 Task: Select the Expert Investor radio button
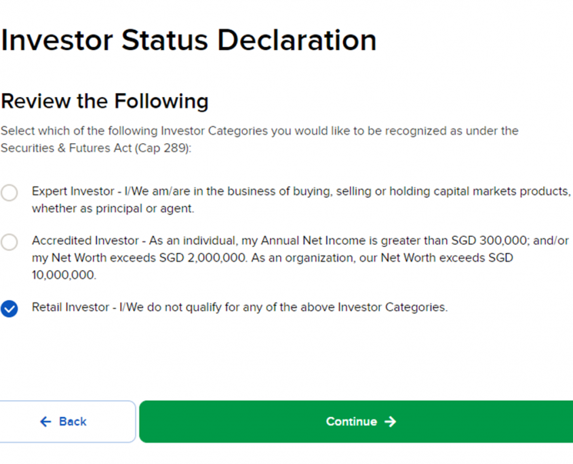(x=9, y=193)
